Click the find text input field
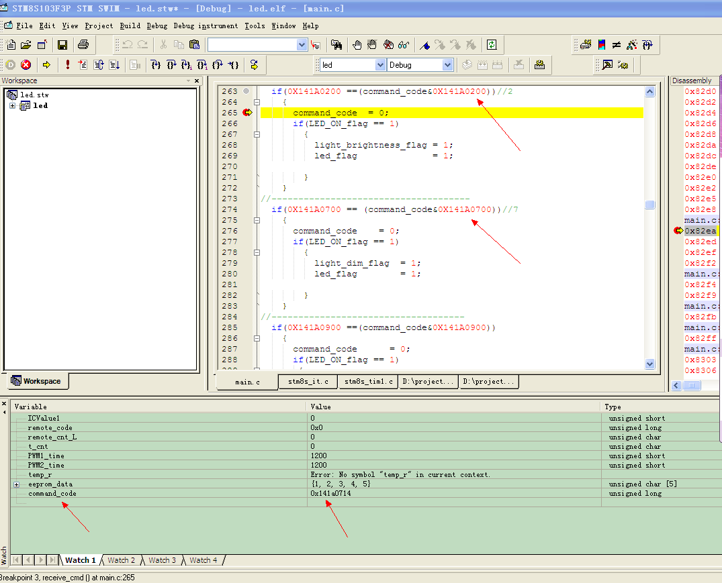The height and width of the screenshot is (583, 722). pos(253,44)
